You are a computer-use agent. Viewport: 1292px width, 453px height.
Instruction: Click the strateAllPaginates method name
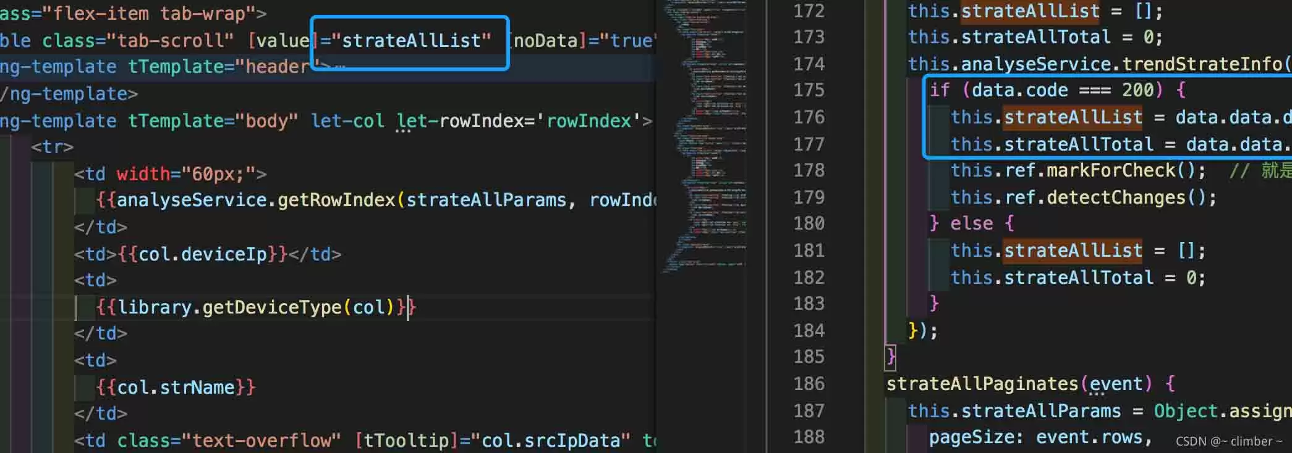983,384
